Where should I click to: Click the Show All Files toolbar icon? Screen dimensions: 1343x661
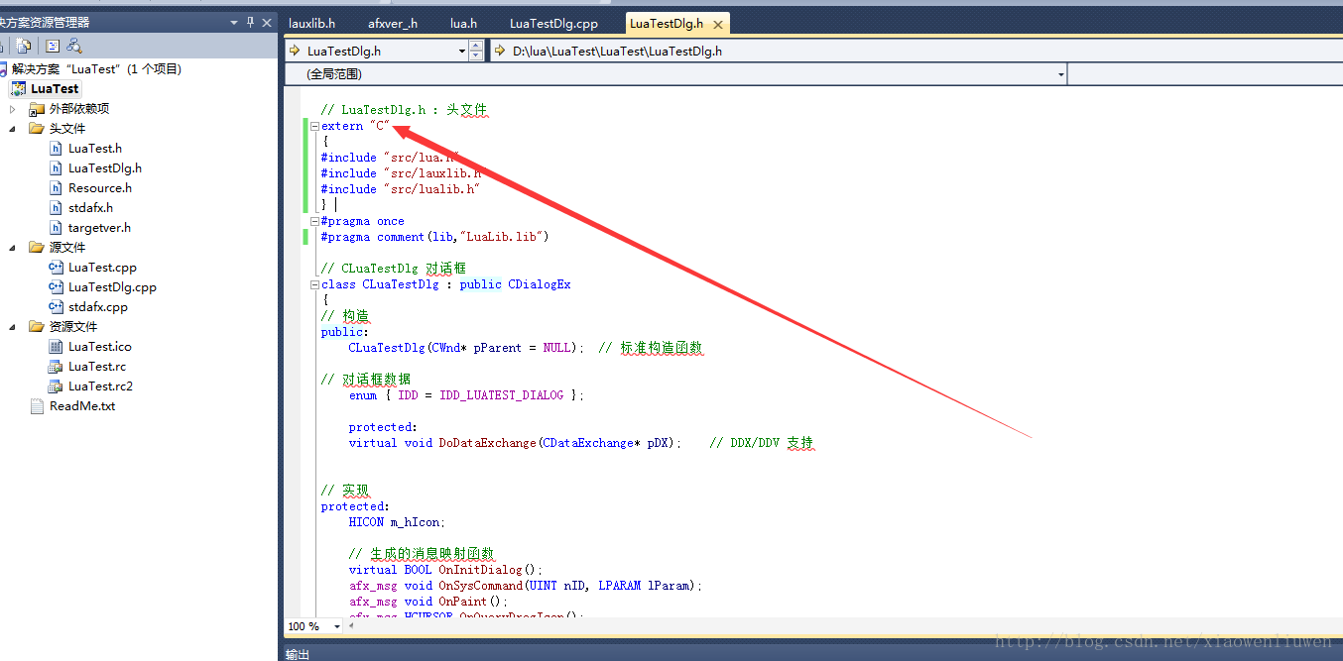click(x=24, y=46)
